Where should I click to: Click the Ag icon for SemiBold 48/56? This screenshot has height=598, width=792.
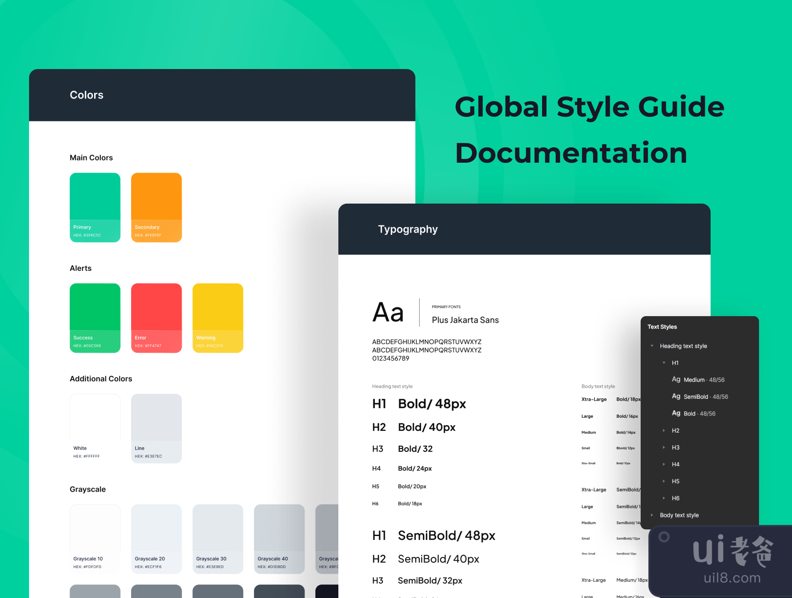click(x=676, y=397)
